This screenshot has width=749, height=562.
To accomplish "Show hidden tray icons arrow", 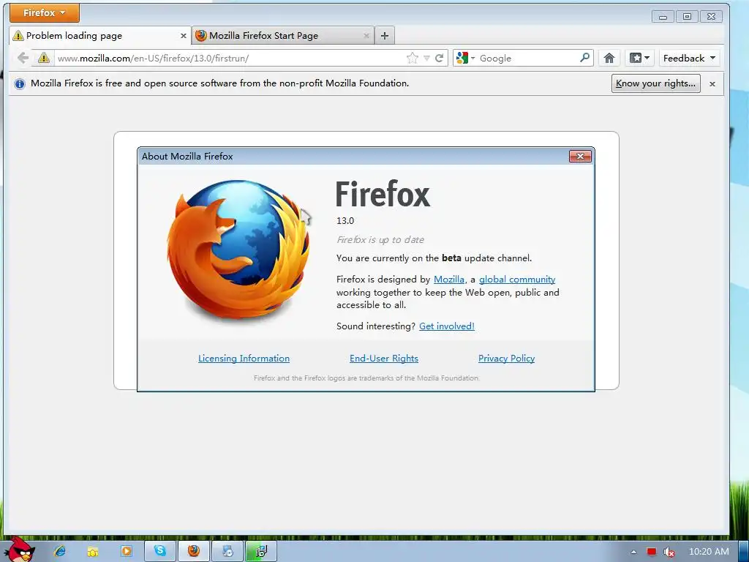I will tap(633, 552).
